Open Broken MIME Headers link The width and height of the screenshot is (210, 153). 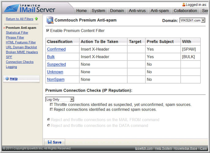[22, 52]
